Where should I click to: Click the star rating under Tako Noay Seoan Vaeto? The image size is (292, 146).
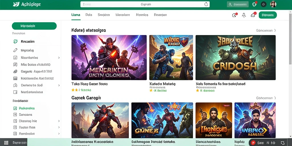click(x=81, y=90)
